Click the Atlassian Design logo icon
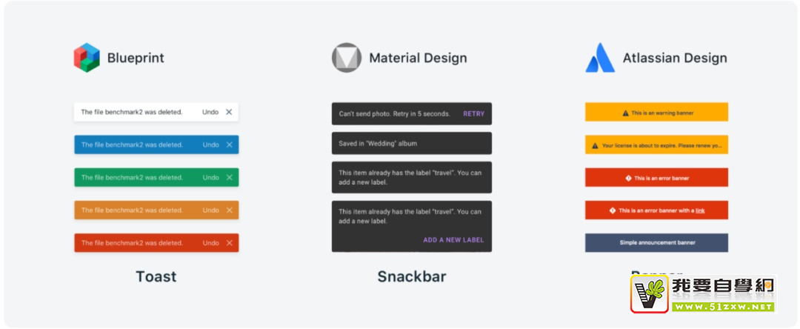This screenshot has height=329, width=800. tap(600, 58)
